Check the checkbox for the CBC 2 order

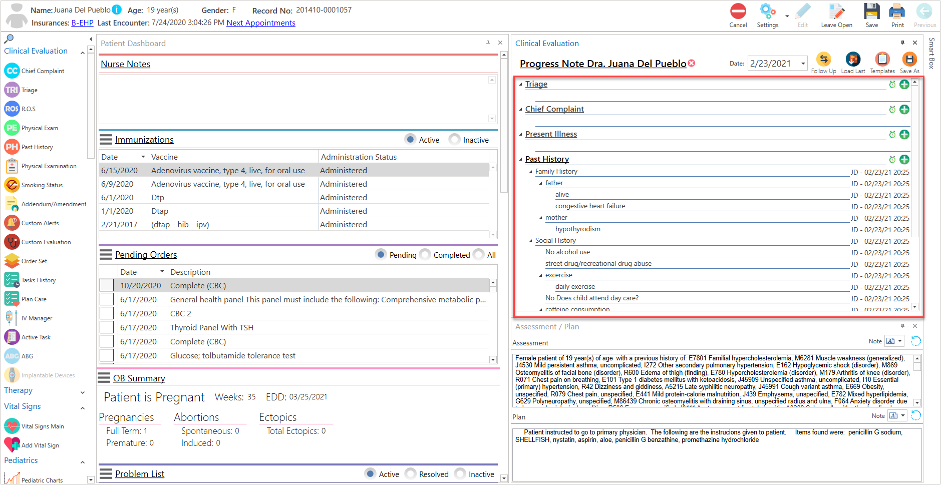click(107, 313)
